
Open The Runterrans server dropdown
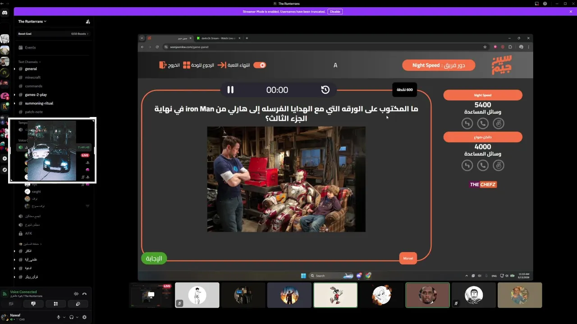(x=32, y=22)
